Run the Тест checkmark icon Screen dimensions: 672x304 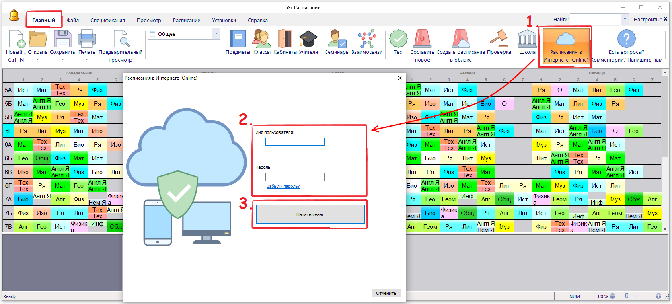pos(399,40)
